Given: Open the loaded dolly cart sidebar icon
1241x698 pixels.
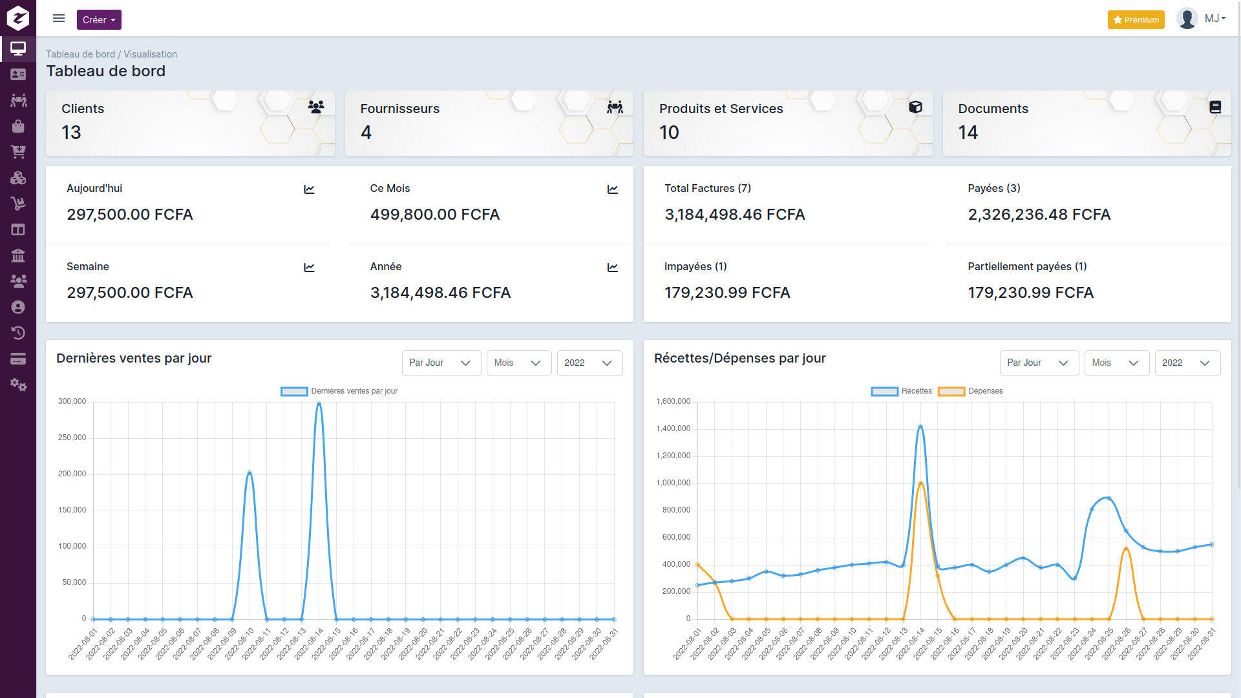Looking at the screenshot, I should [18, 204].
